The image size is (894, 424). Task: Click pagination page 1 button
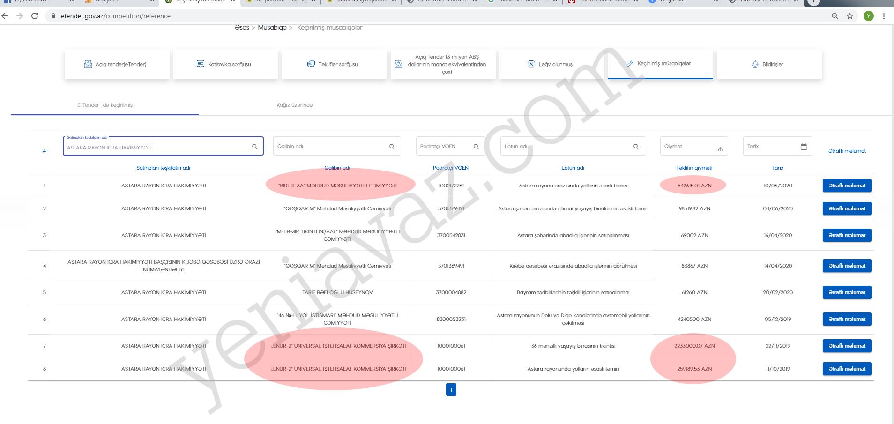click(x=451, y=390)
